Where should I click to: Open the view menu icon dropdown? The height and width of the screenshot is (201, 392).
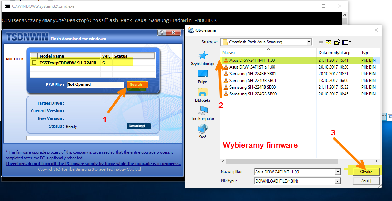coord(347,42)
